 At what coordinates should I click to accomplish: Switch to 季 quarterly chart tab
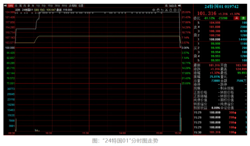point(29,6)
